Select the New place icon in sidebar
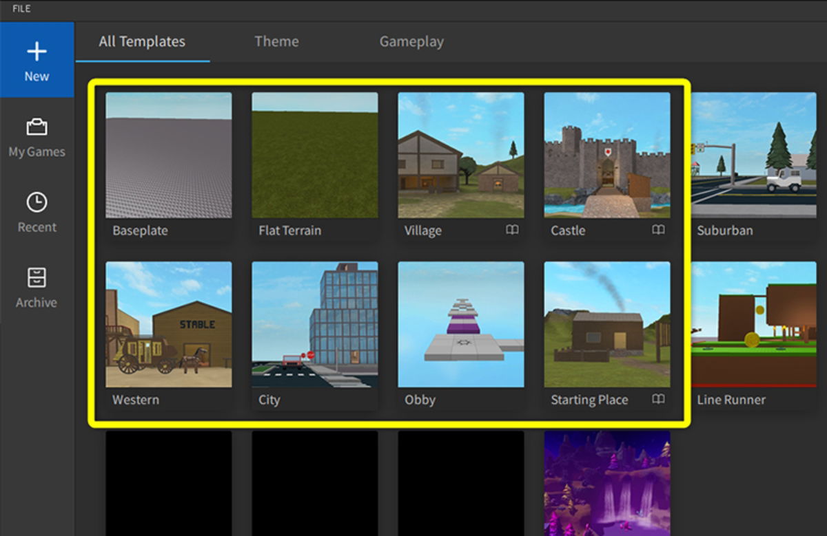Screen dimensions: 827x536 [x=37, y=58]
